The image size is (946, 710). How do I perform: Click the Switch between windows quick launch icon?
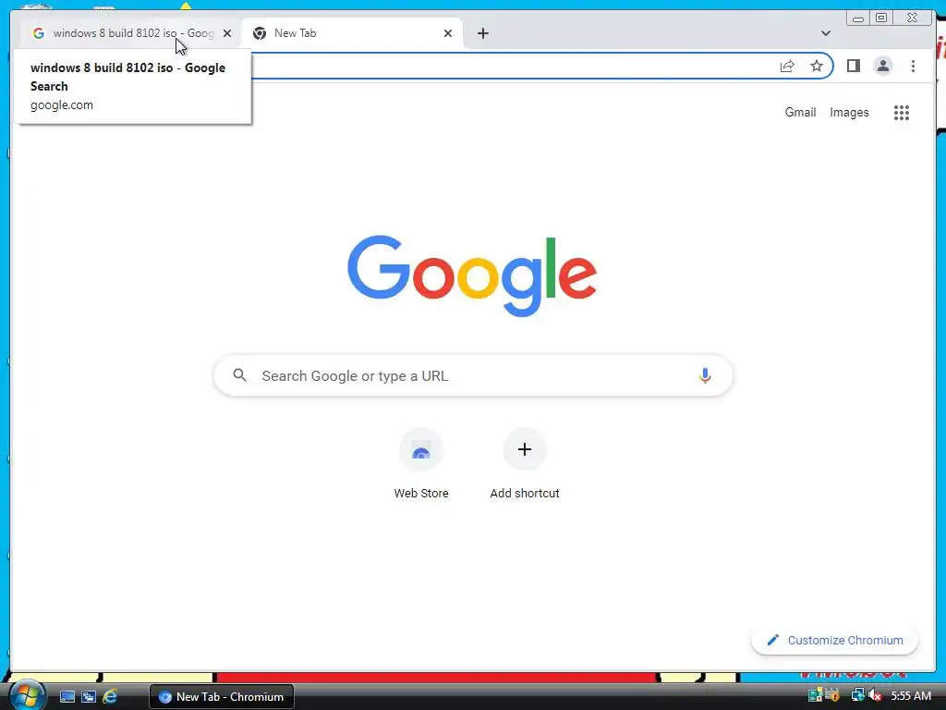click(x=89, y=697)
